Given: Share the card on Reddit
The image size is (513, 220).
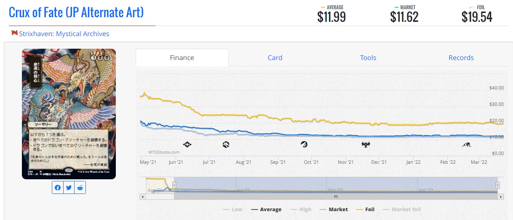Looking at the screenshot, I should point(80,188).
